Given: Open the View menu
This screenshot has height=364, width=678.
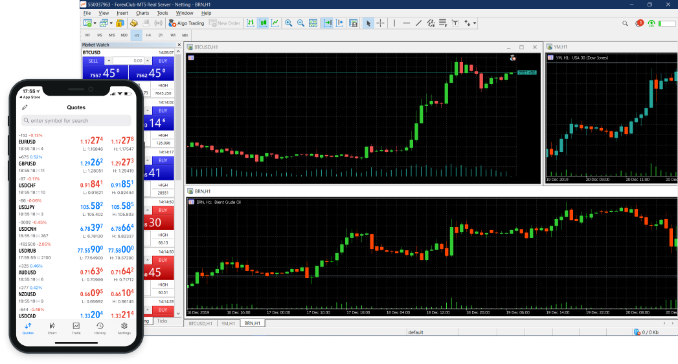Looking at the screenshot, I should 104,13.
